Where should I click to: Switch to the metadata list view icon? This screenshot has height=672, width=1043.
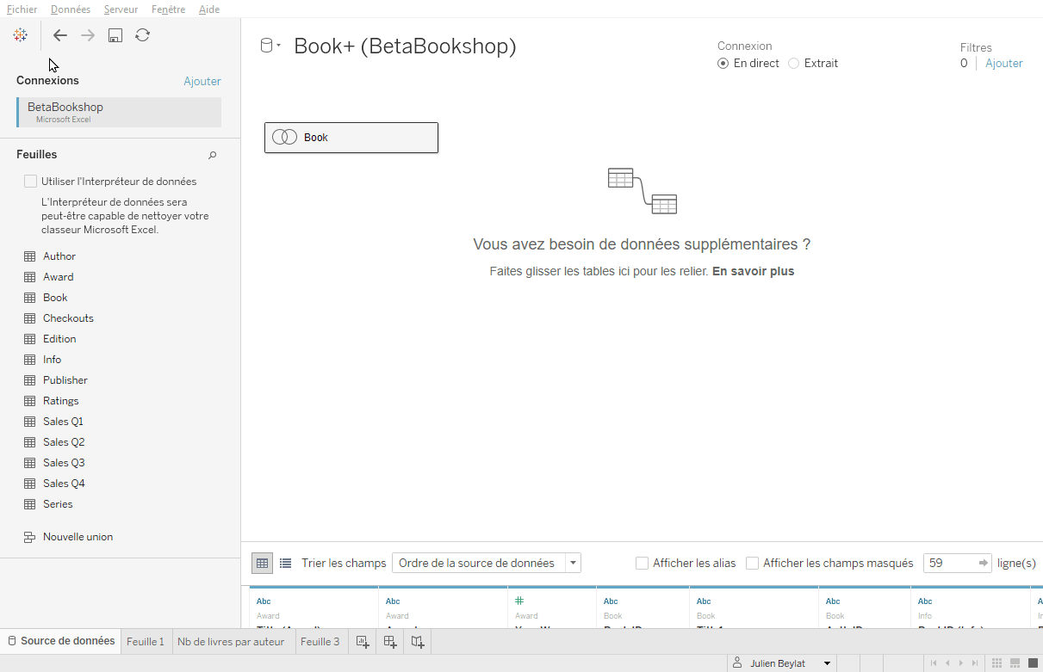pos(286,563)
